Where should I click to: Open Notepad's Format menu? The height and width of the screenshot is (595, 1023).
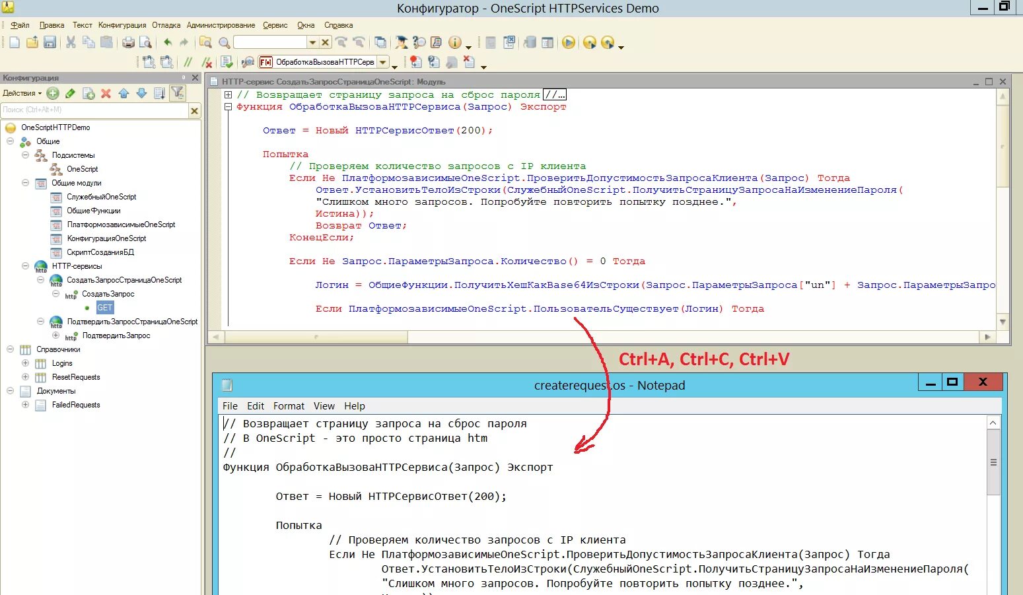point(289,406)
